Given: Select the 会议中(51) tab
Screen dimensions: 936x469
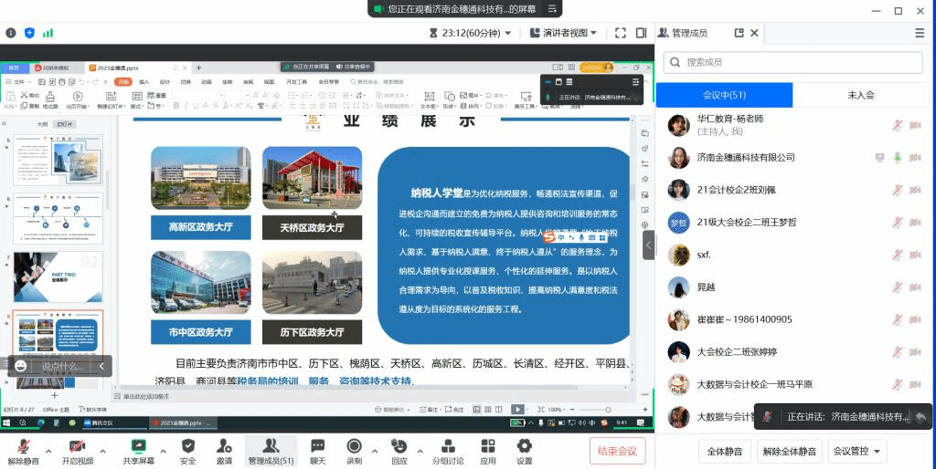Looking at the screenshot, I should coord(724,95).
